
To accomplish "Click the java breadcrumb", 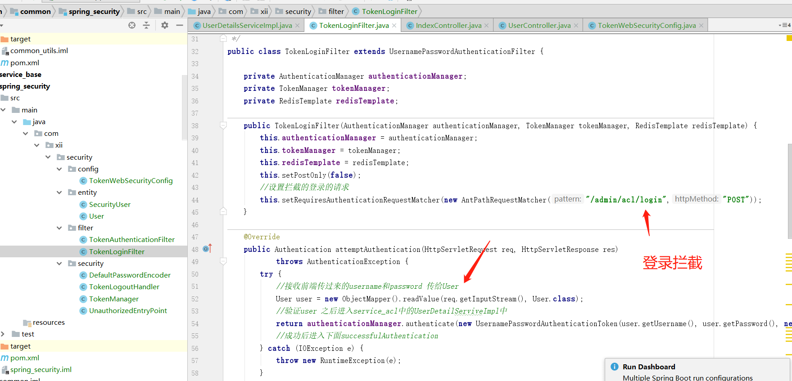I will pyautogui.click(x=204, y=11).
